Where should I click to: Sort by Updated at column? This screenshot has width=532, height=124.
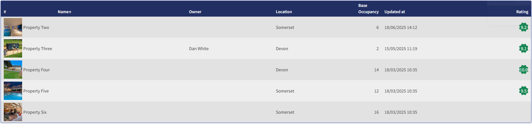(395, 12)
